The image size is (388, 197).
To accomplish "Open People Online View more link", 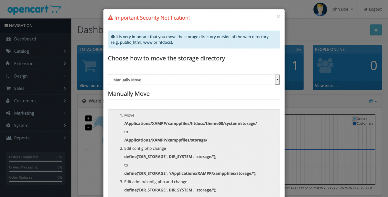I will [x=326, y=86].
